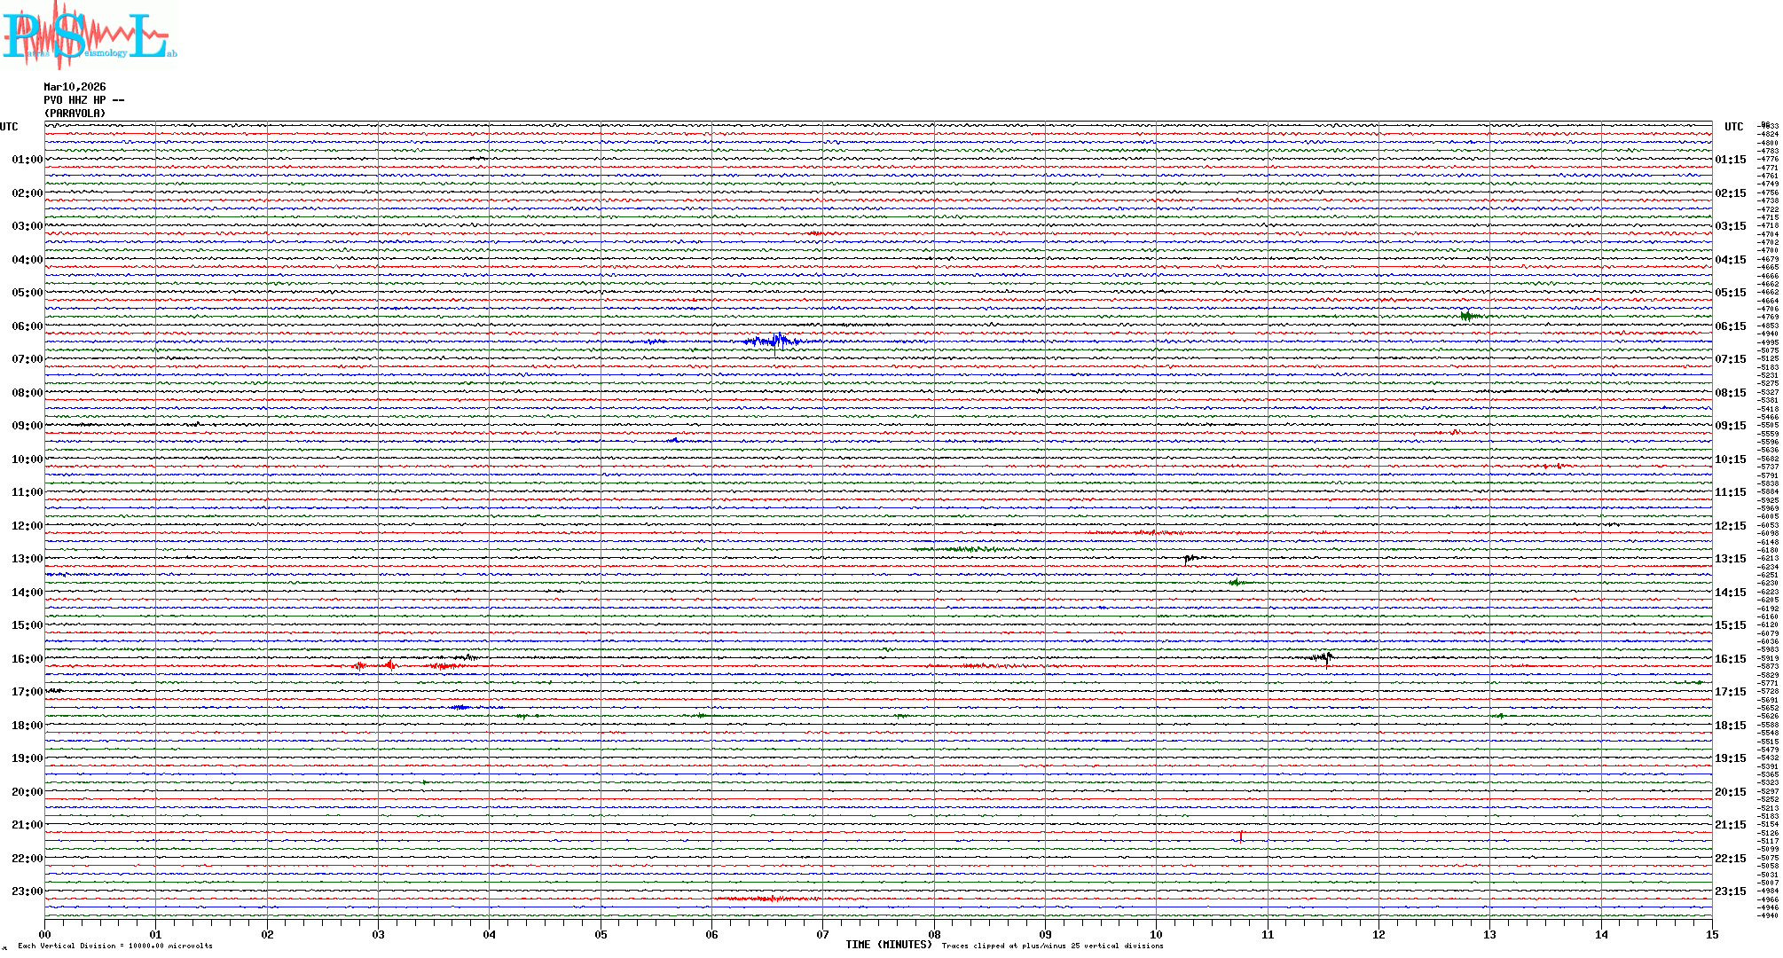The height and width of the screenshot is (958, 1783).
Task: Select the 06:00 hour label on left axis
Action: tap(27, 326)
